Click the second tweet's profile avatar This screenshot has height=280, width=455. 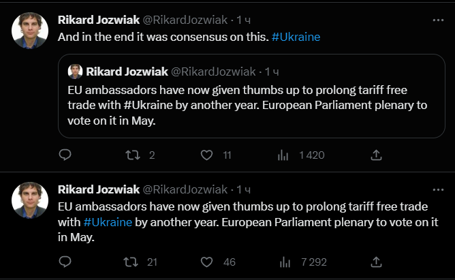[x=31, y=200]
